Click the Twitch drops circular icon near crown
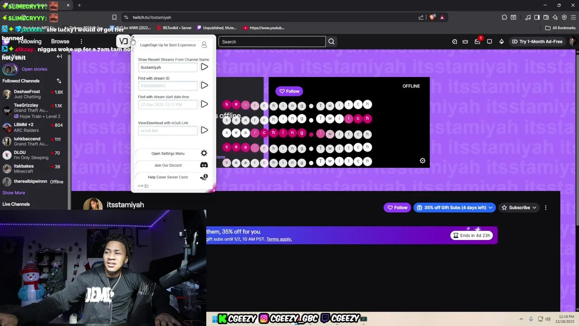 tap(455, 42)
